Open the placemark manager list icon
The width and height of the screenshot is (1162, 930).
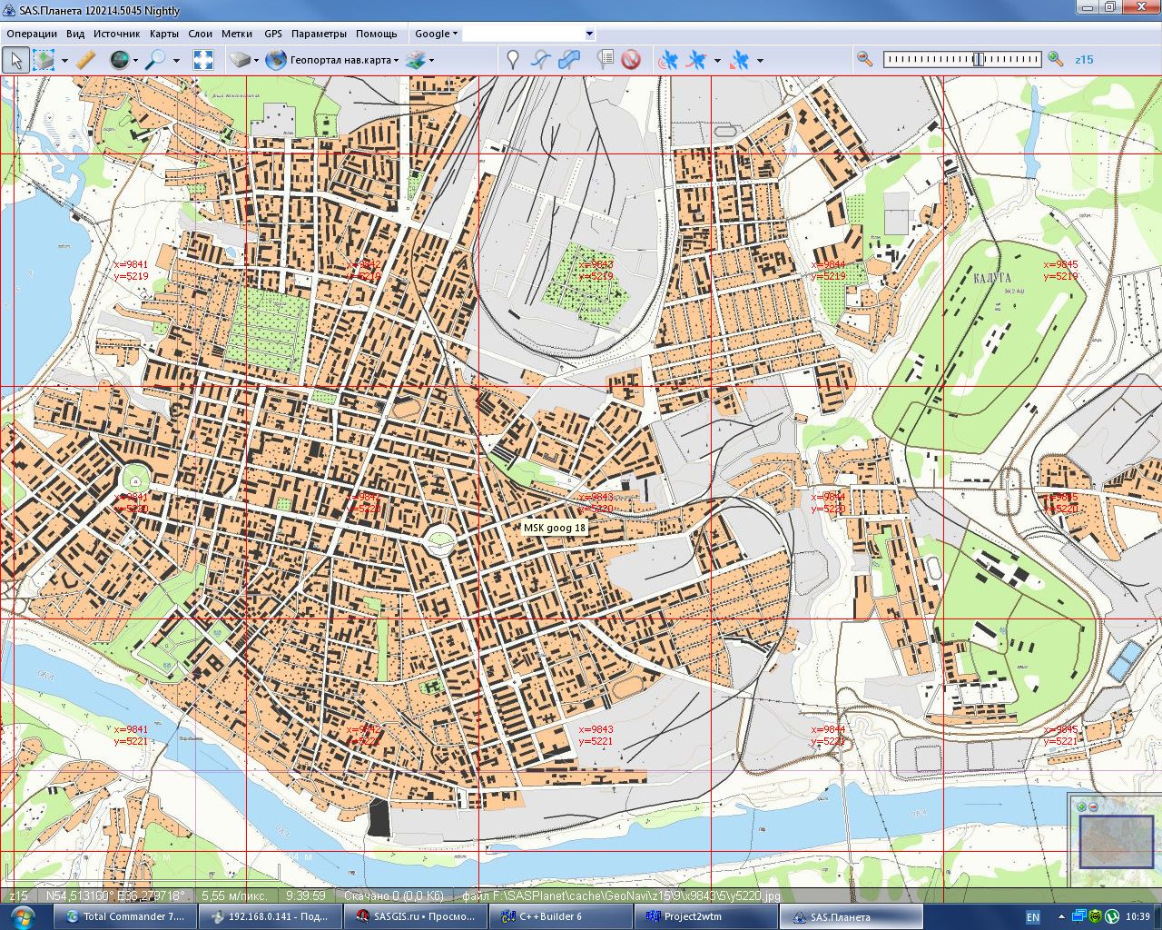click(606, 60)
